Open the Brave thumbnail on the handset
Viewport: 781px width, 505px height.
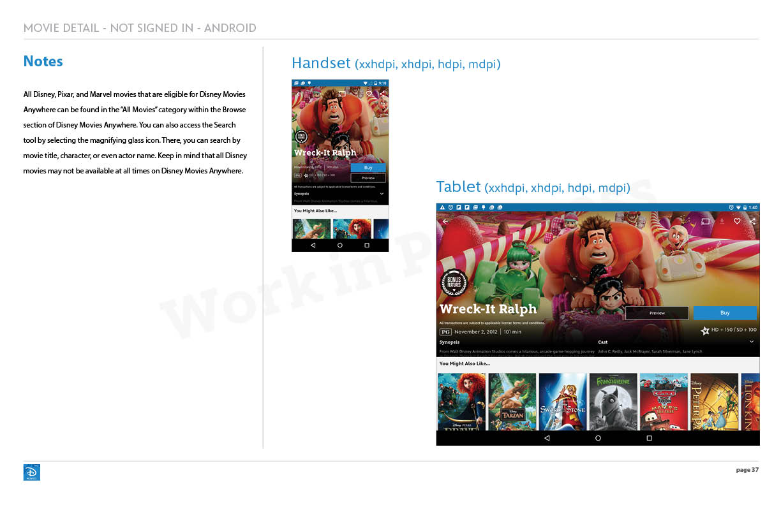pos(352,229)
